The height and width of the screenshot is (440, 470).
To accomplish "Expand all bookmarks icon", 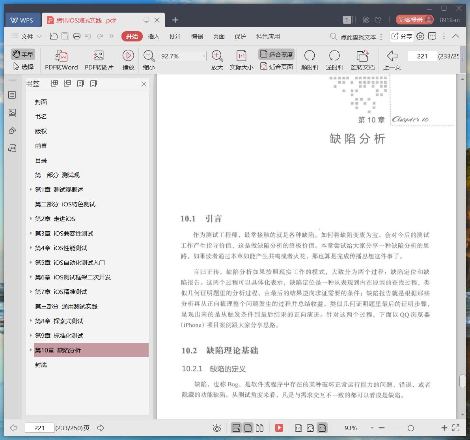I will pyautogui.click(x=54, y=83).
